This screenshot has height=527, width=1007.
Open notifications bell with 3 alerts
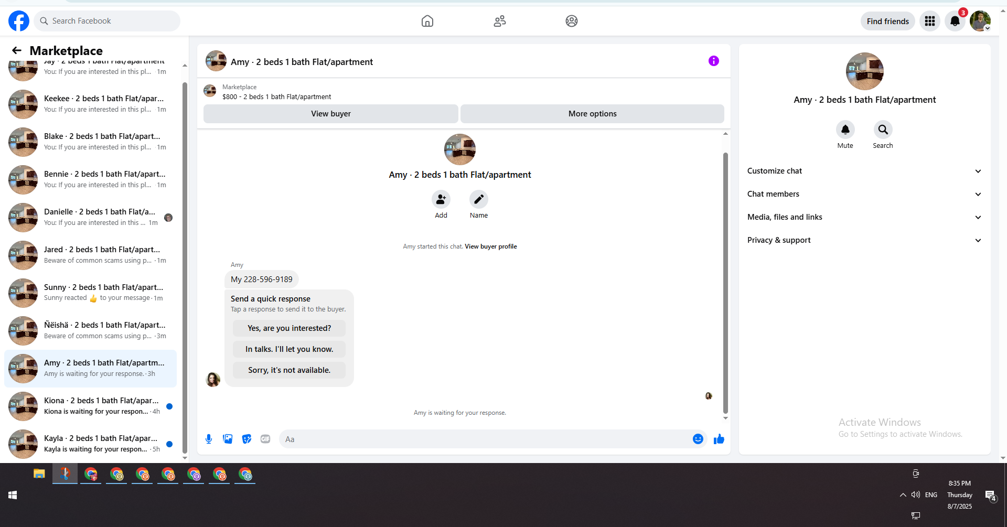(955, 21)
